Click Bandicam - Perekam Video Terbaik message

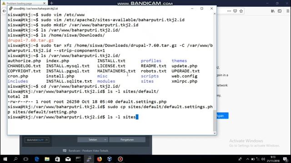88,151
